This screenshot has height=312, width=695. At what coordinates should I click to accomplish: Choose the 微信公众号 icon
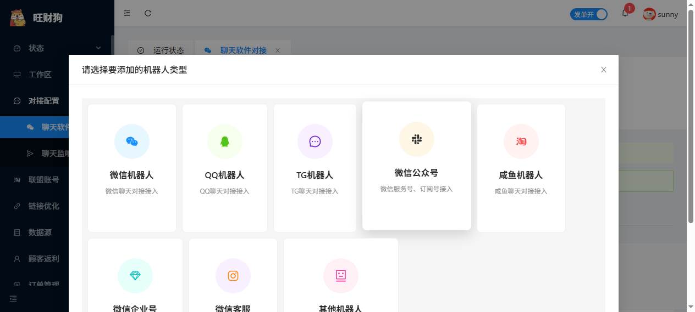(417, 139)
